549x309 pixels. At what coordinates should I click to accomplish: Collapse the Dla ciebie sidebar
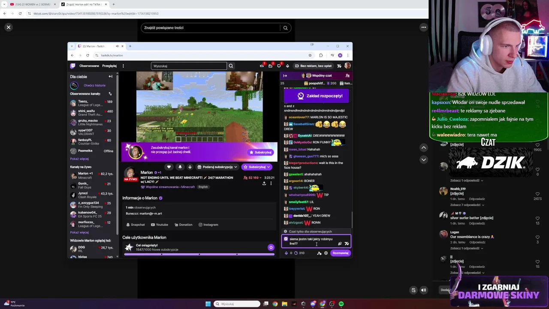pos(111,77)
